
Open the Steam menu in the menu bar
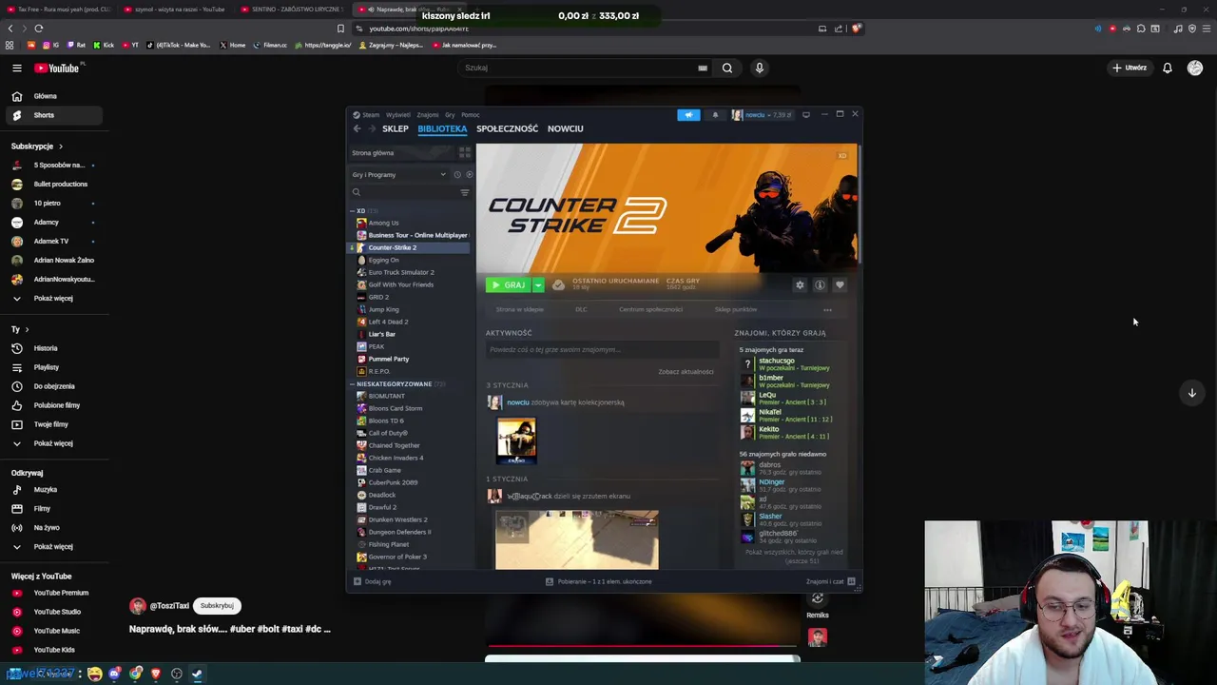(367, 115)
